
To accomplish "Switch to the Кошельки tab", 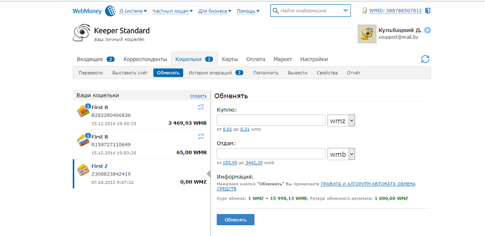I will [194, 59].
